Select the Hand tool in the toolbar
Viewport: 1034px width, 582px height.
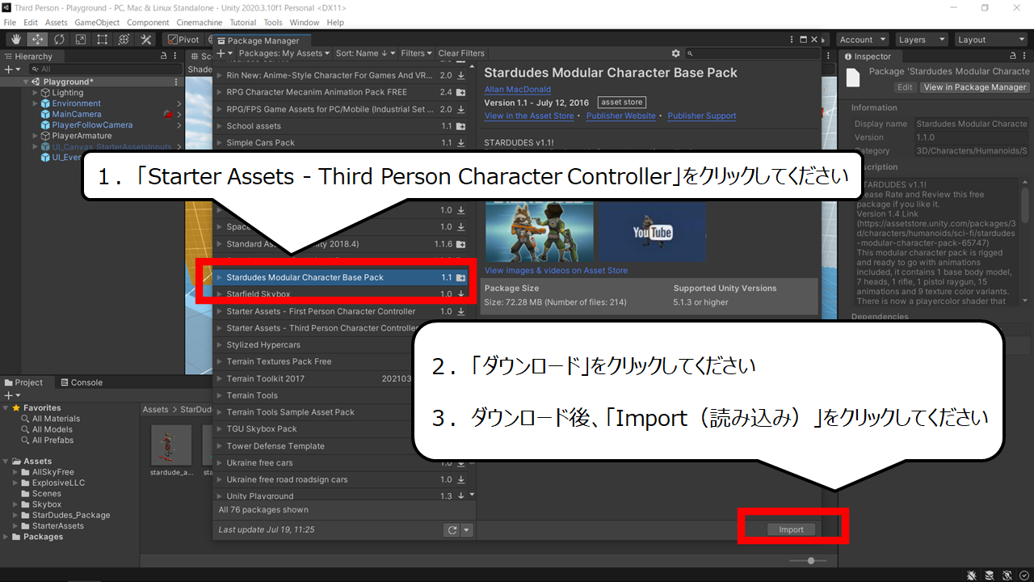[15, 39]
